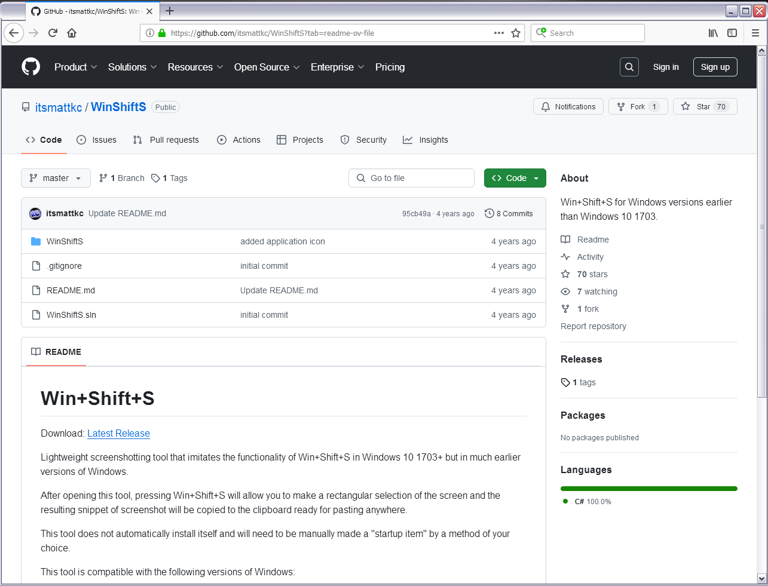Screen dimensions: 768x586
Task: Star the repository with Star button
Action: point(705,106)
